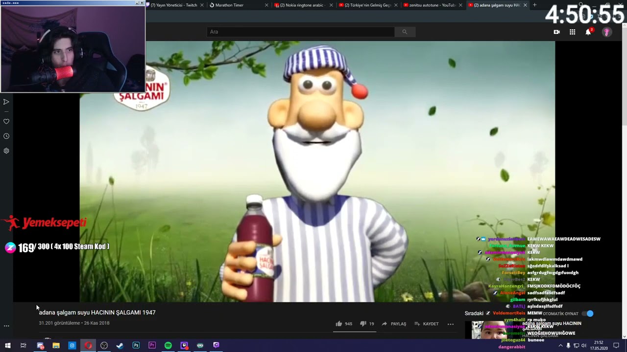This screenshot has width=627, height=352.
Task: Open Twitch app icon in taskbar
Action: click(184, 346)
